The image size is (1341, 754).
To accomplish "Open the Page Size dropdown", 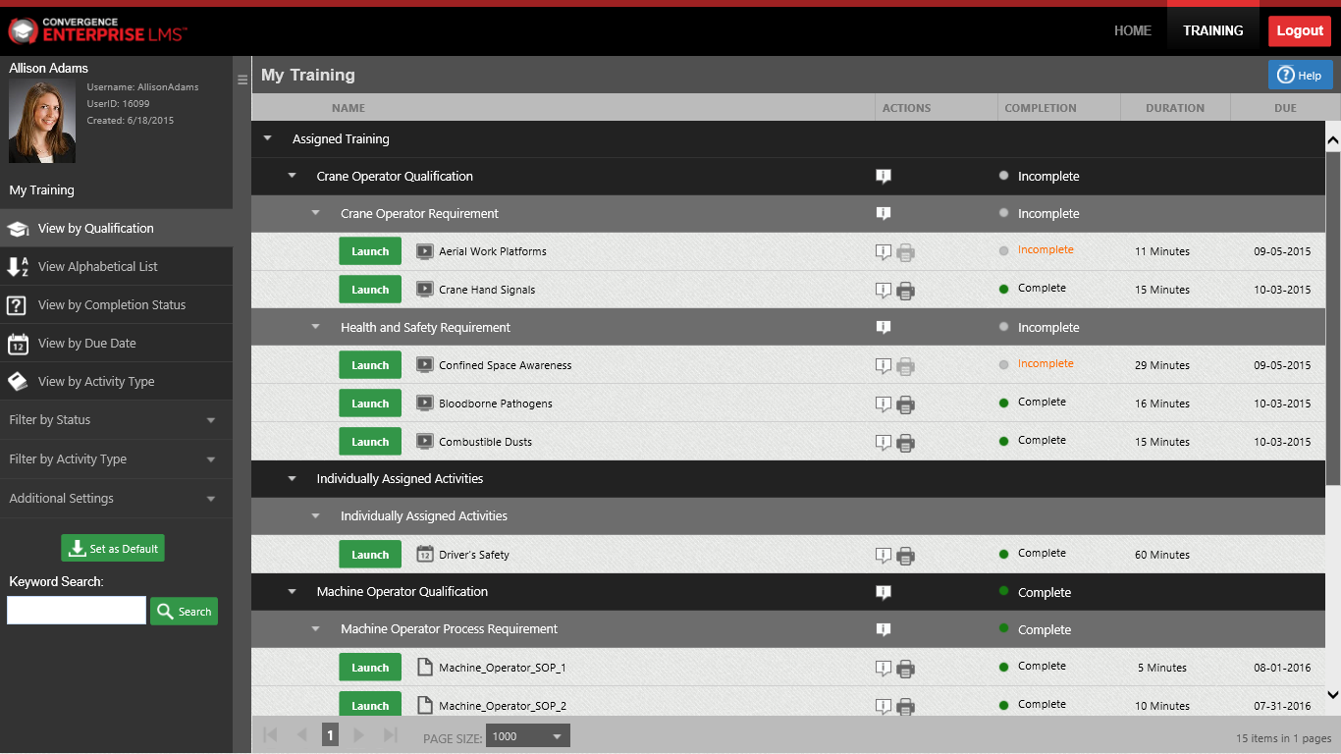I will pos(528,735).
